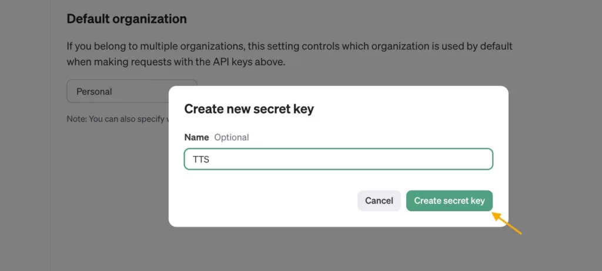Click the empty white area left of Cancel

click(x=265, y=200)
